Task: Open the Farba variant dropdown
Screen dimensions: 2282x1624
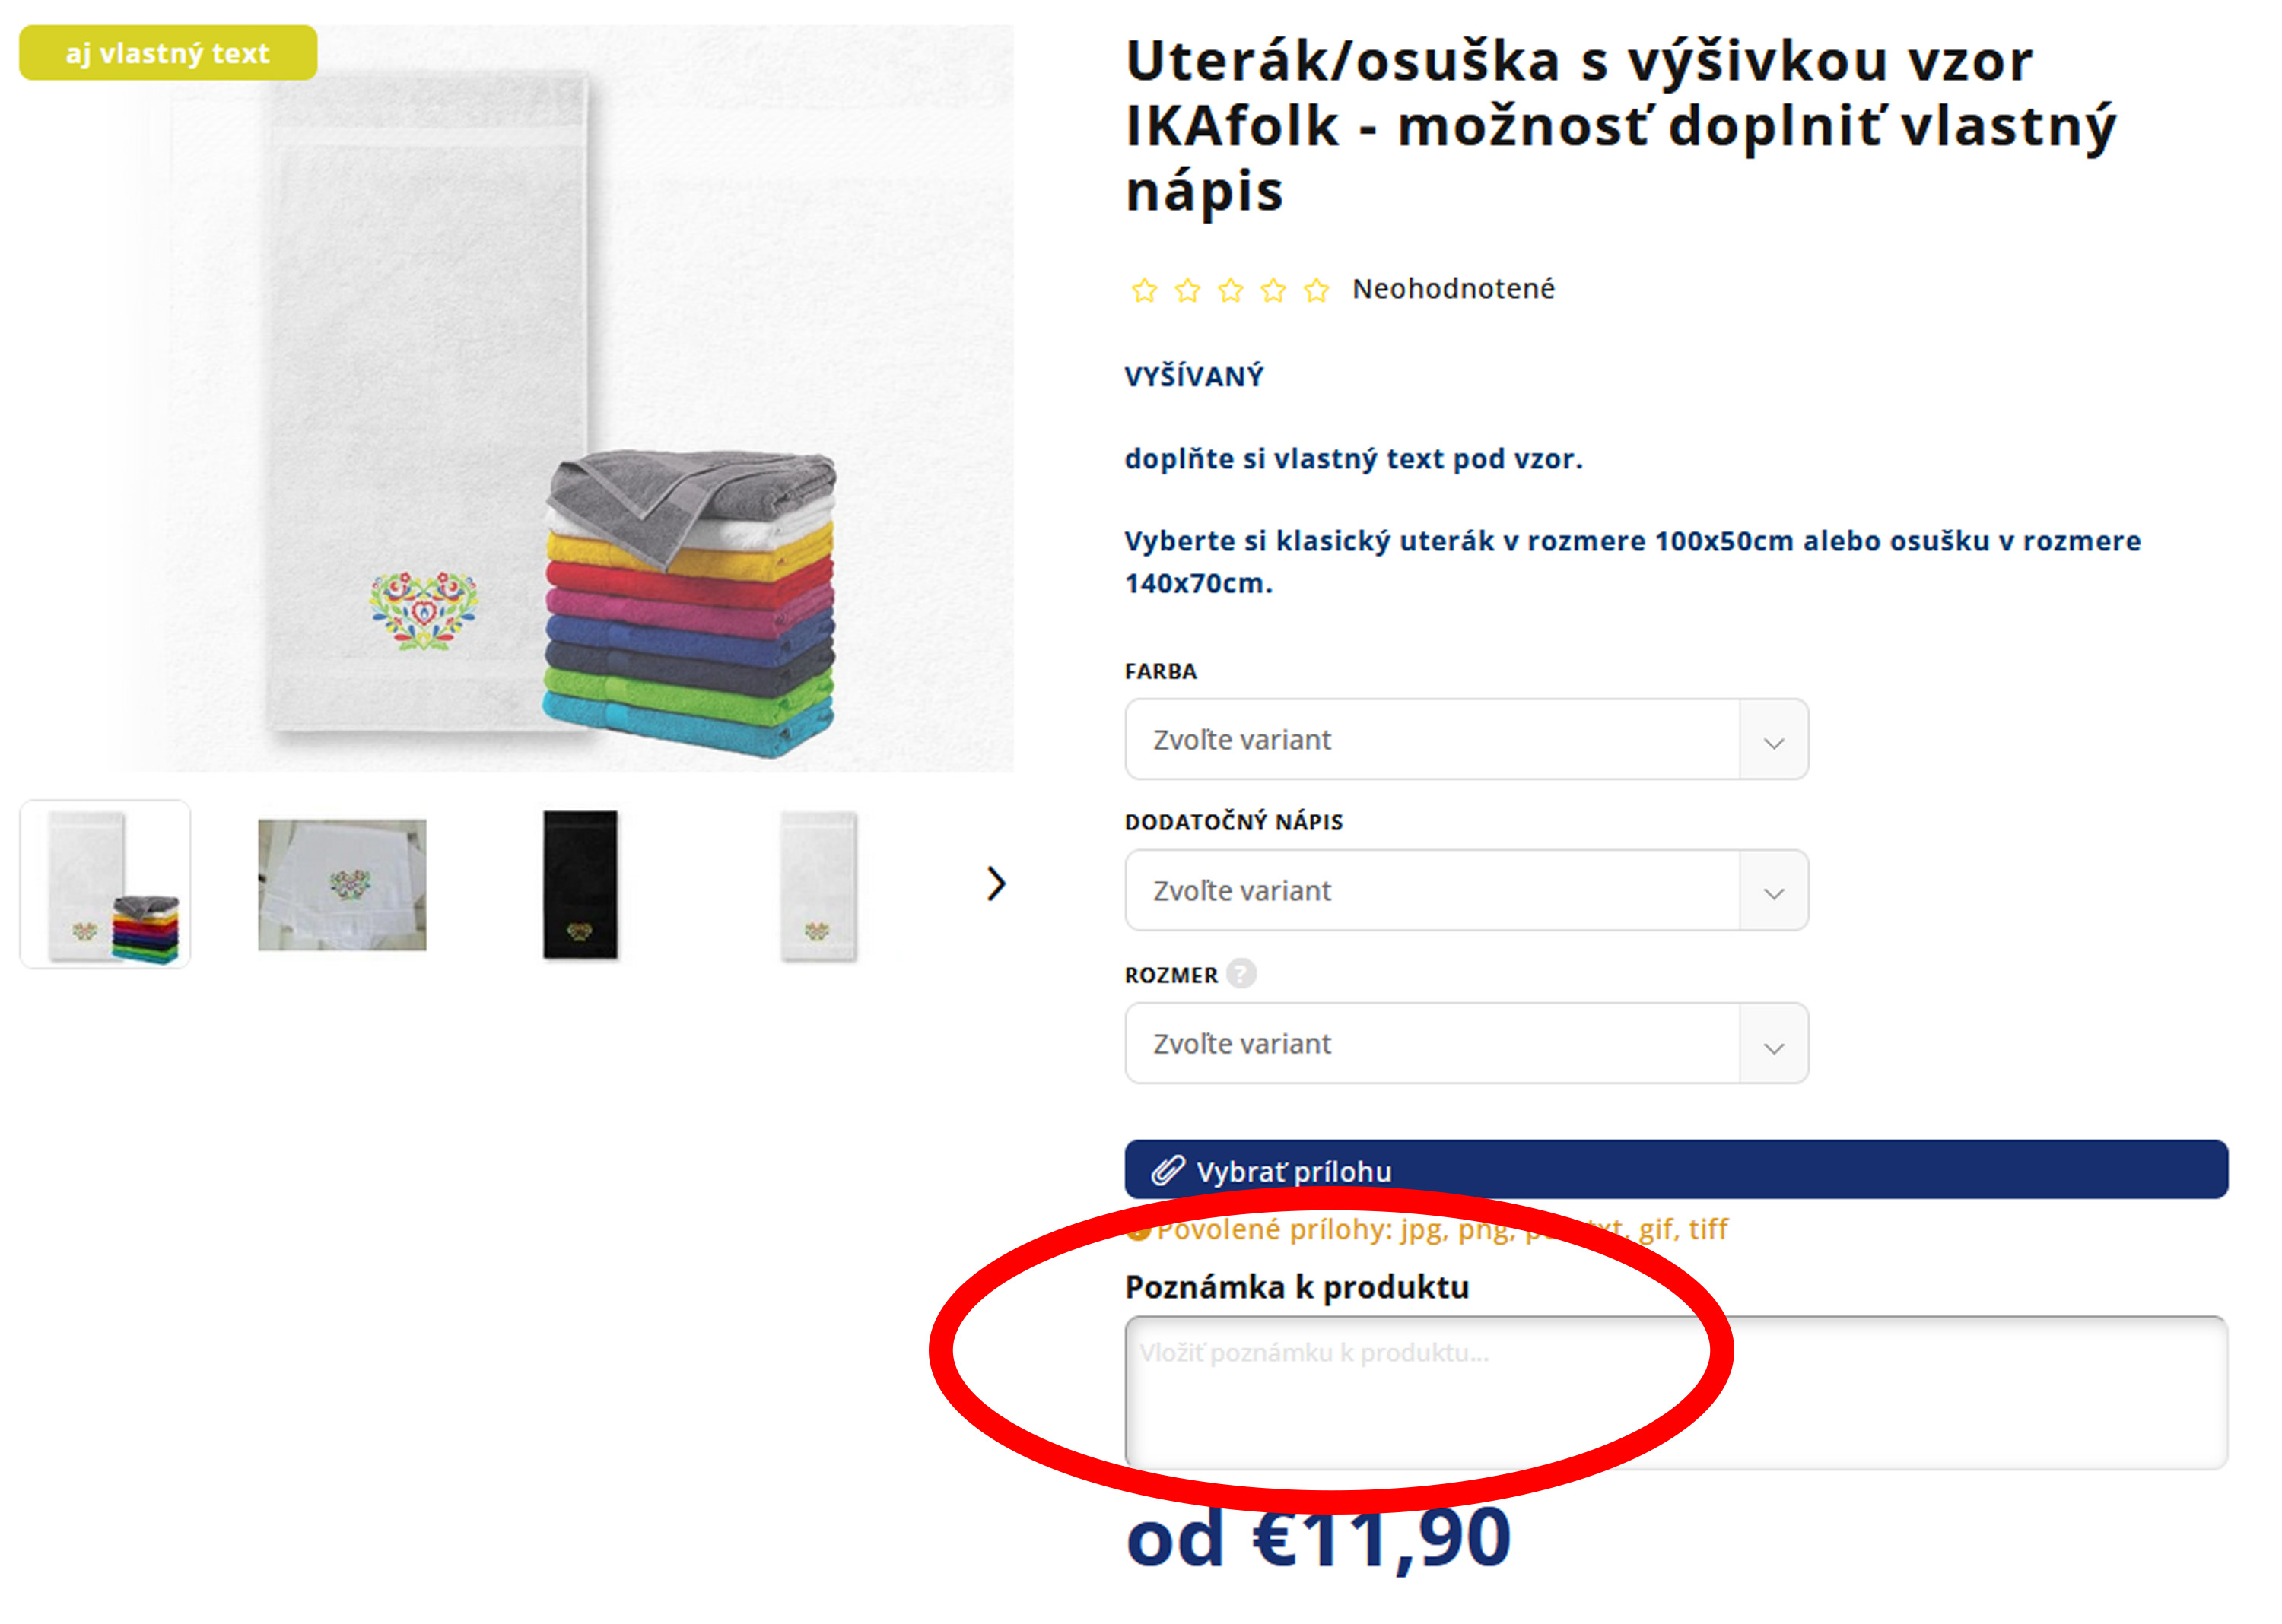Action: pos(1466,739)
